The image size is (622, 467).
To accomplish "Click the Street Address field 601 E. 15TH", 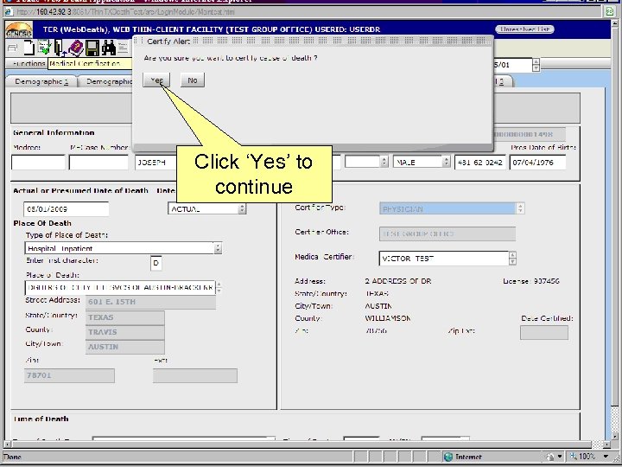I will coord(150,302).
